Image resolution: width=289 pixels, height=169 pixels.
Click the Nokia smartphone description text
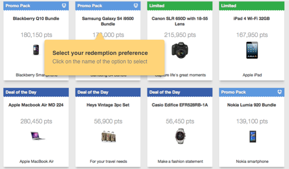[252, 161]
